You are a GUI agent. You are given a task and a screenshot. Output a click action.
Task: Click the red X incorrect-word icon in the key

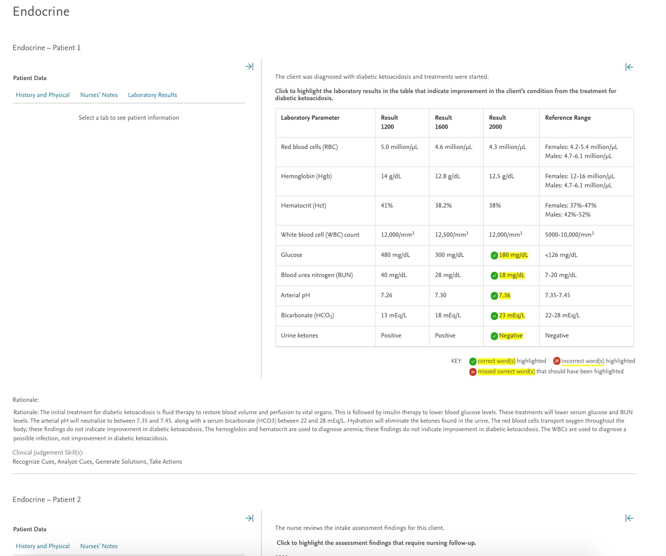557,360
